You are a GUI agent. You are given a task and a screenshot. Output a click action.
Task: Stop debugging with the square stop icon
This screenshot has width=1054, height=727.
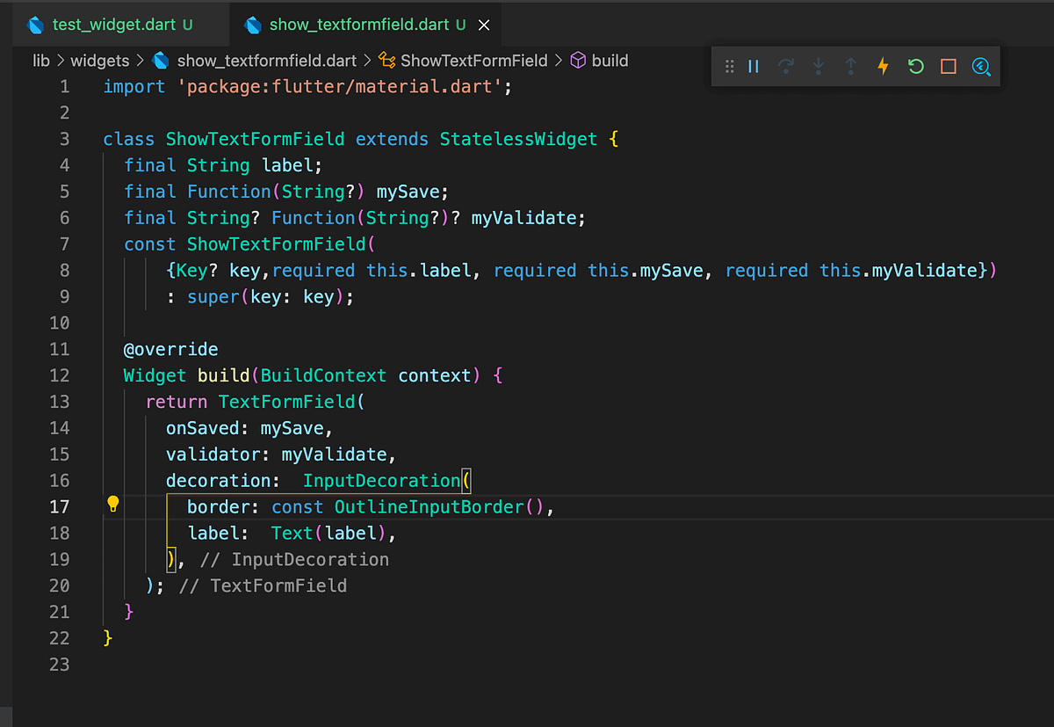947,66
